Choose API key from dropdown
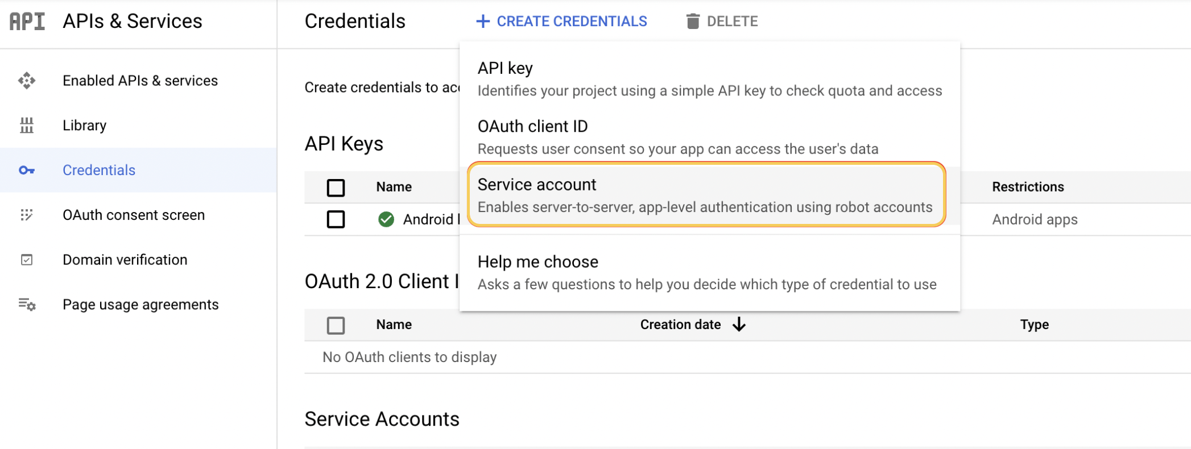This screenshot has height=449, width=1191. click(x=709, y=79)
